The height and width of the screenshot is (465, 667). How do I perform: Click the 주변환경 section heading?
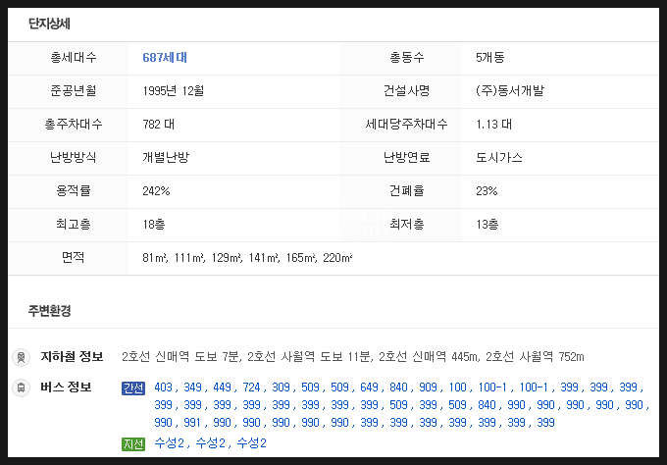[49, 311]
